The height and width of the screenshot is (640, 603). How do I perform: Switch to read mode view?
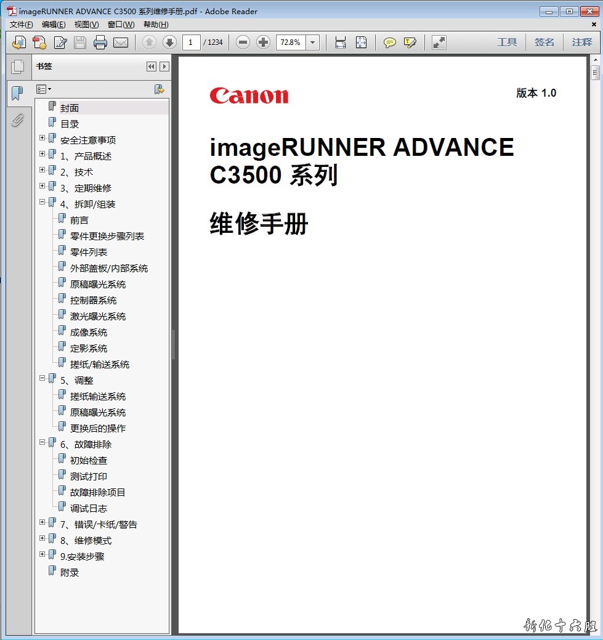[439, 43]
